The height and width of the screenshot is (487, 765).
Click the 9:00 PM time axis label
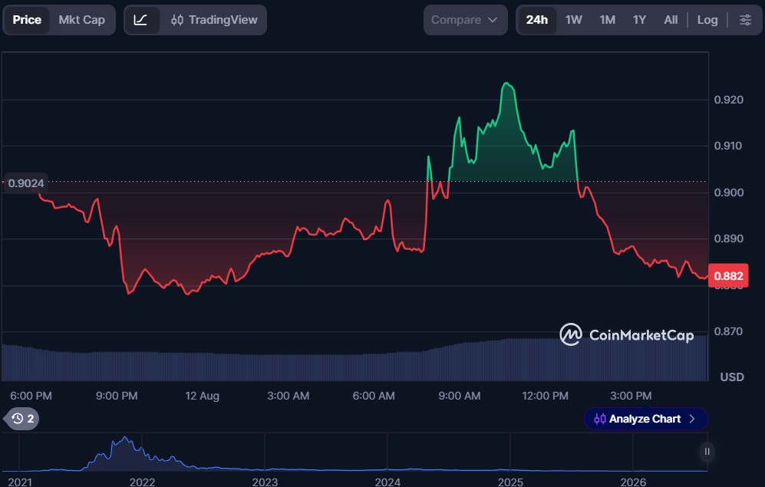(x=117, y=396)
